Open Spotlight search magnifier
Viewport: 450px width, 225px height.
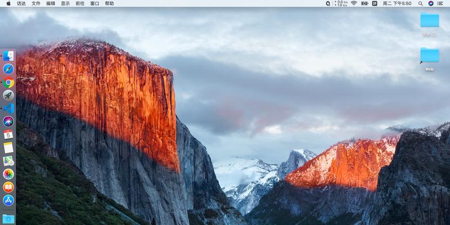point(420,3)
